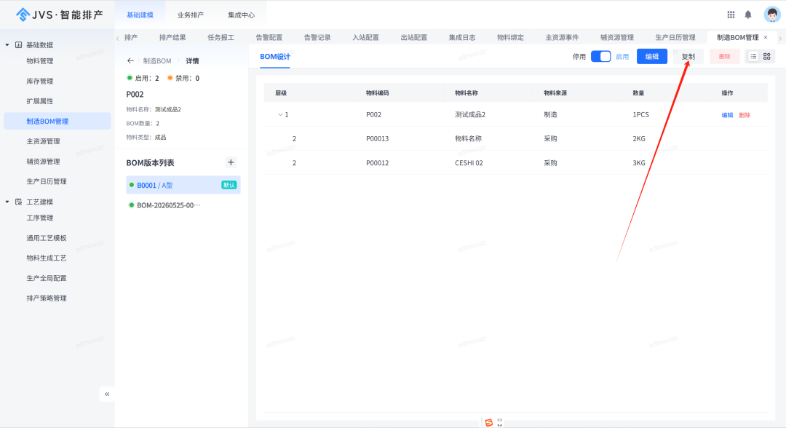Switch to the 告警配置 tab
This screenshot has height=428, width=786.
269,37
